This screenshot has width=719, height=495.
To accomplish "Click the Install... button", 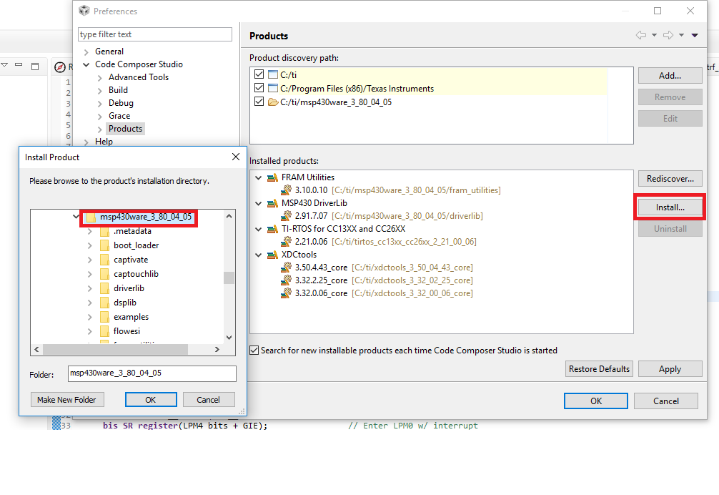I will coord(670,207).
